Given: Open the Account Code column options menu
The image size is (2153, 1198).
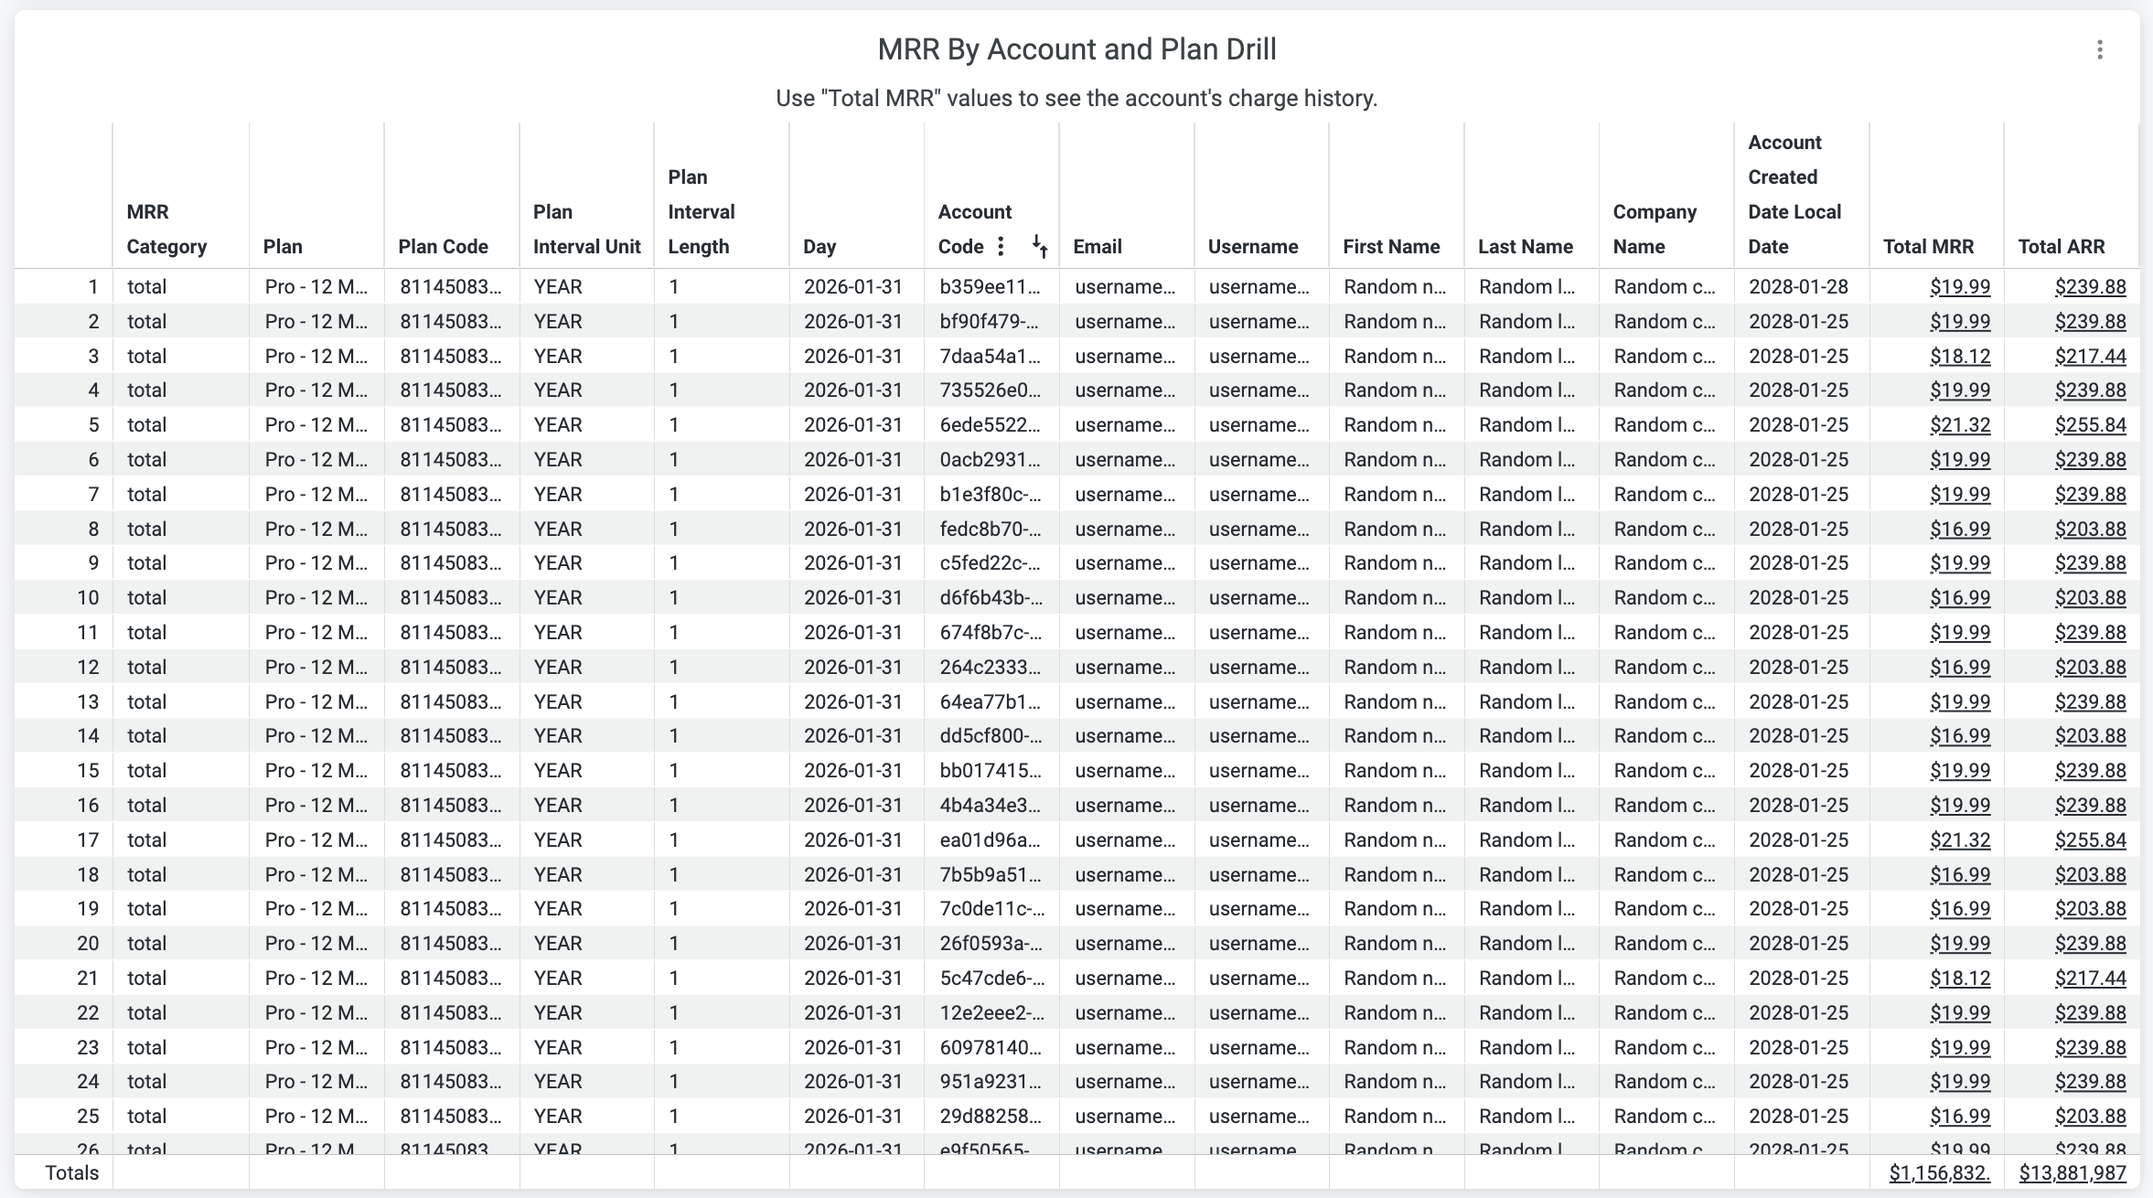Looking at the screenshot, I should (x=1001, y=246).
